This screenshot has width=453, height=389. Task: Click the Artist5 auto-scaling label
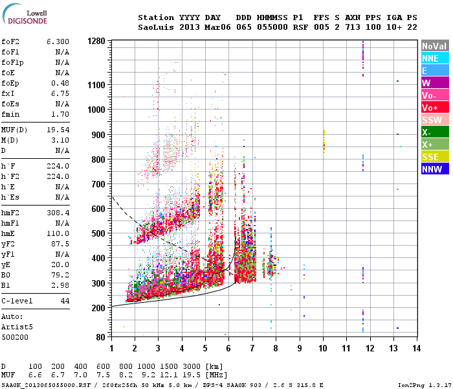(x=17, y=327)
